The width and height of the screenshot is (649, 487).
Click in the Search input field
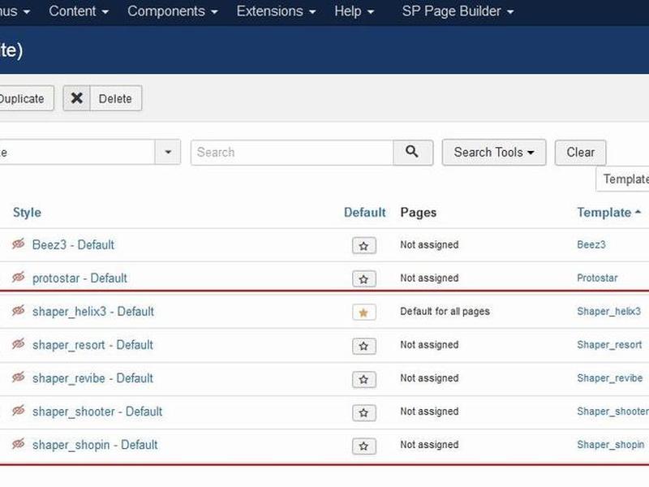tap(292, 153)
